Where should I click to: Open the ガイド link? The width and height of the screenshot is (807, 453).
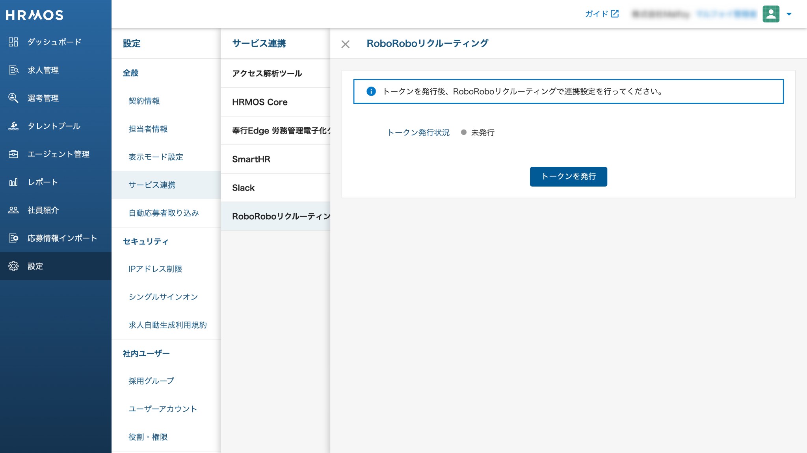[x=602, y=14]
